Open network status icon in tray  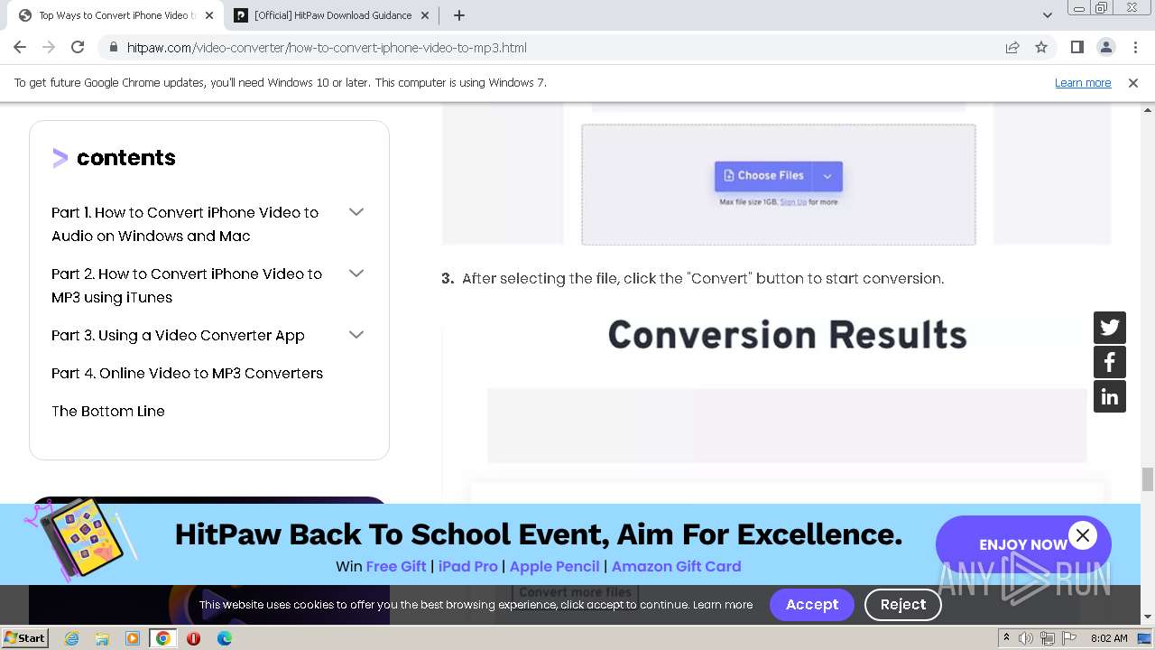(1046, 638)
